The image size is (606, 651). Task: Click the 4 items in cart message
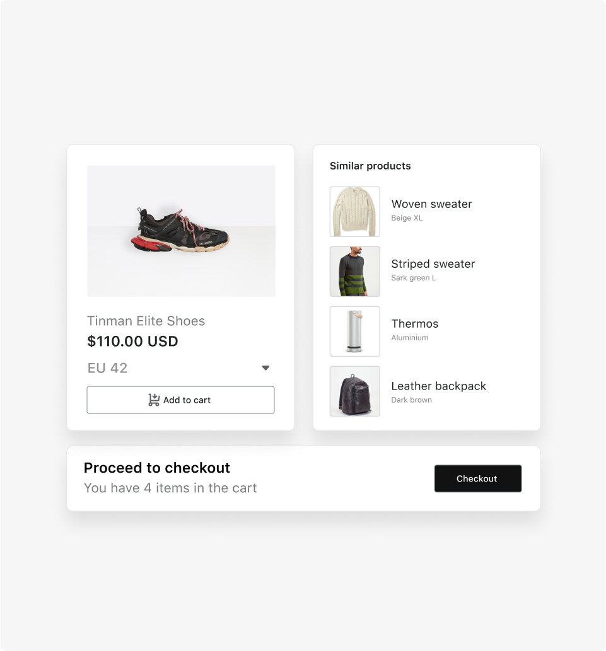pos(170,488)
